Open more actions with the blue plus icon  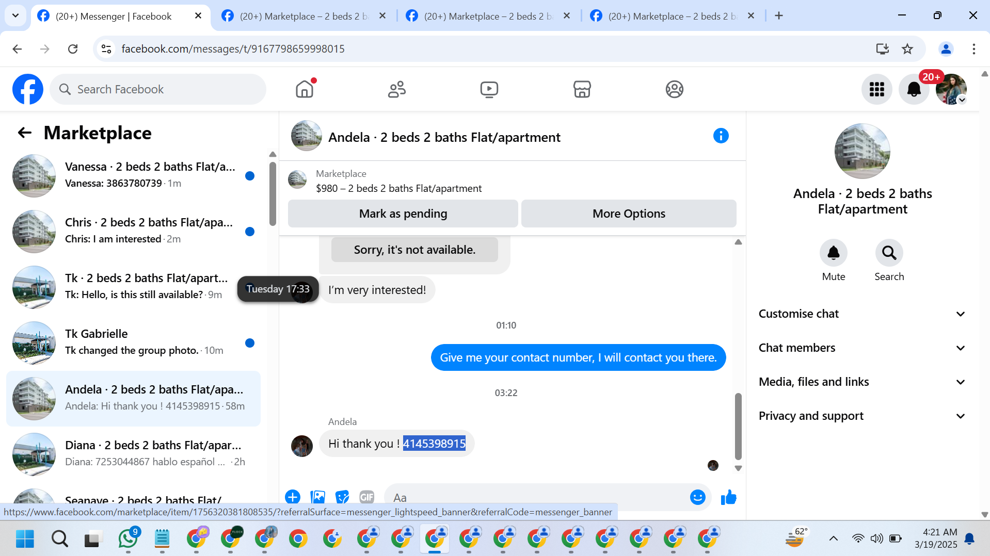(x=293, y=497)
